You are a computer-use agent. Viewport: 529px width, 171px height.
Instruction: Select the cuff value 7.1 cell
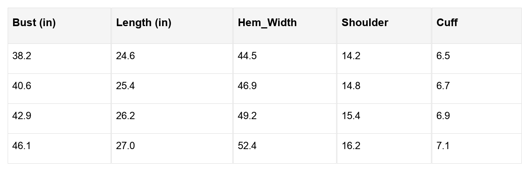coord(443,146)
